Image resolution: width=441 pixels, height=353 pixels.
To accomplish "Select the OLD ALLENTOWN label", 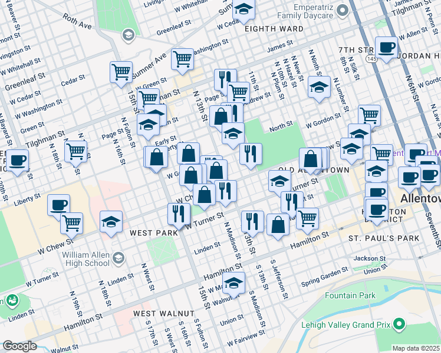I will click(x=314, y=170).
